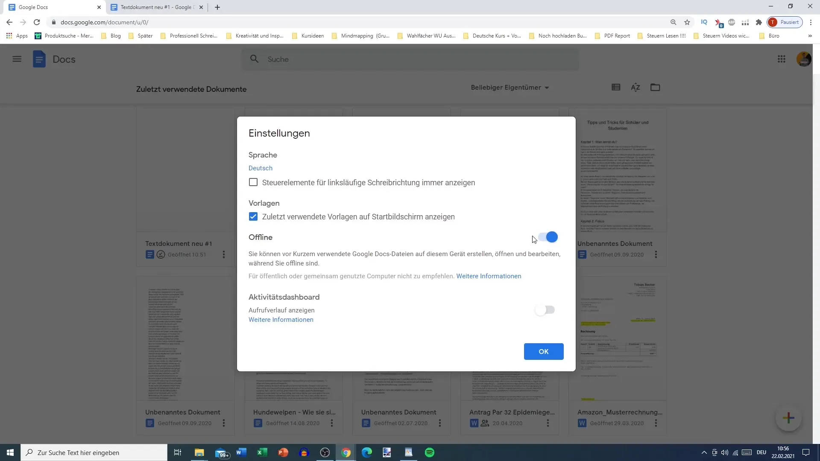Enable the Aufrufverlauf anzeigen toggle
The width and height of the screenshot is (820, 461).
coord(545,310)
